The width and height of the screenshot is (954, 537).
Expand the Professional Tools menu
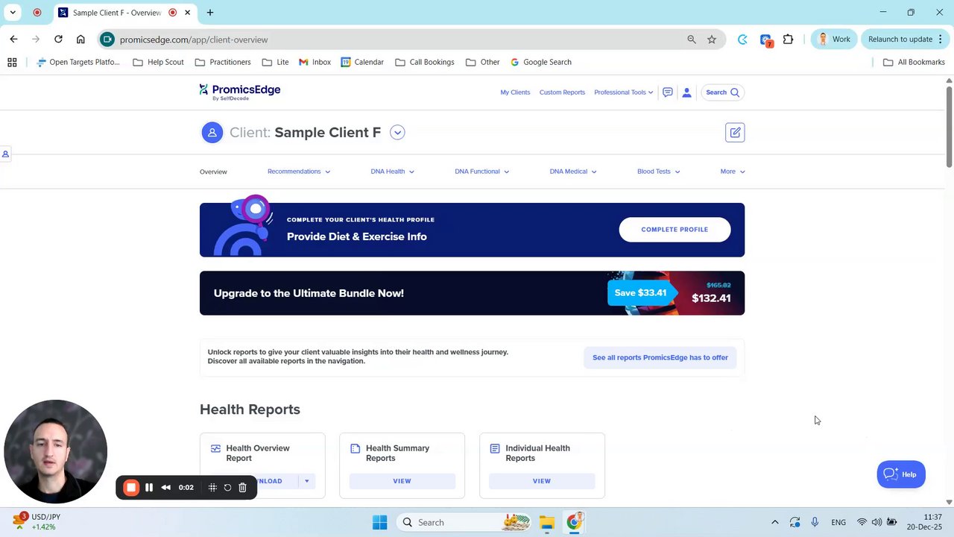624,92
